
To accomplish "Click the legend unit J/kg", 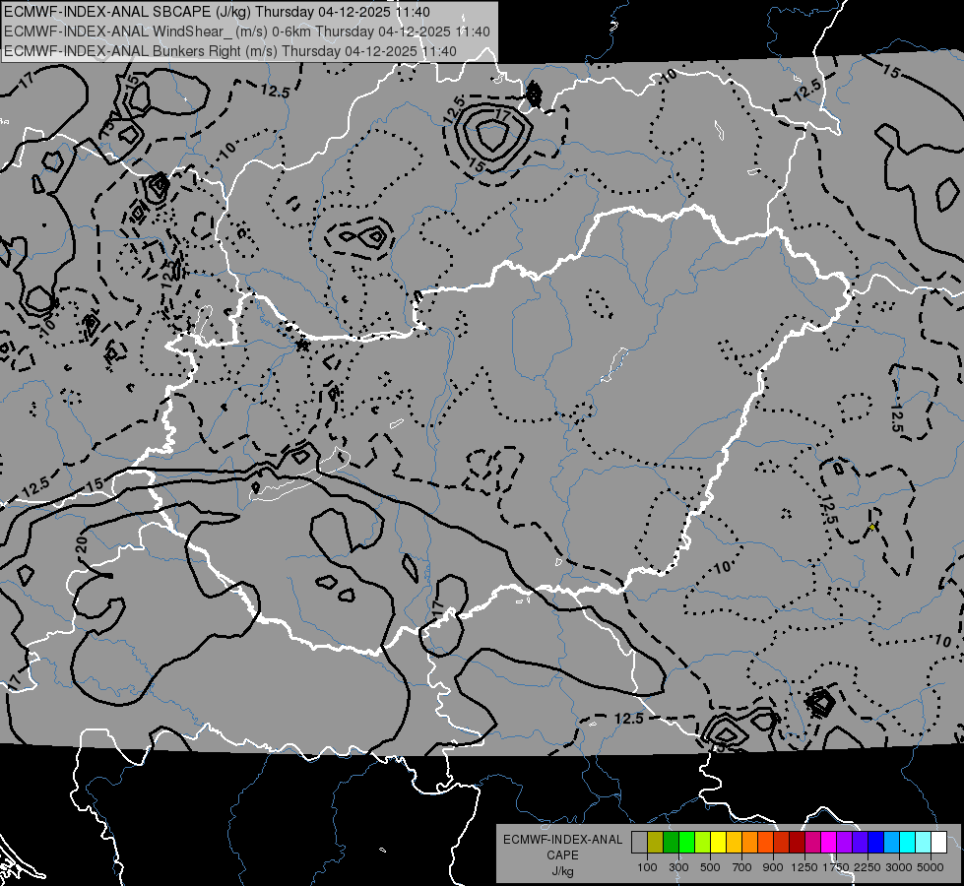I will (x=562, y=871).
